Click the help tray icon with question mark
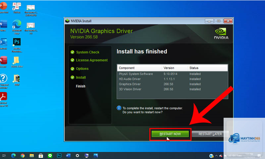Screen dimensions: 265x159 coord(211,156)
